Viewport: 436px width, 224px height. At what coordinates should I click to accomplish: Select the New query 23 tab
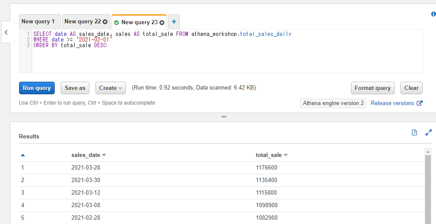(139, 22)
